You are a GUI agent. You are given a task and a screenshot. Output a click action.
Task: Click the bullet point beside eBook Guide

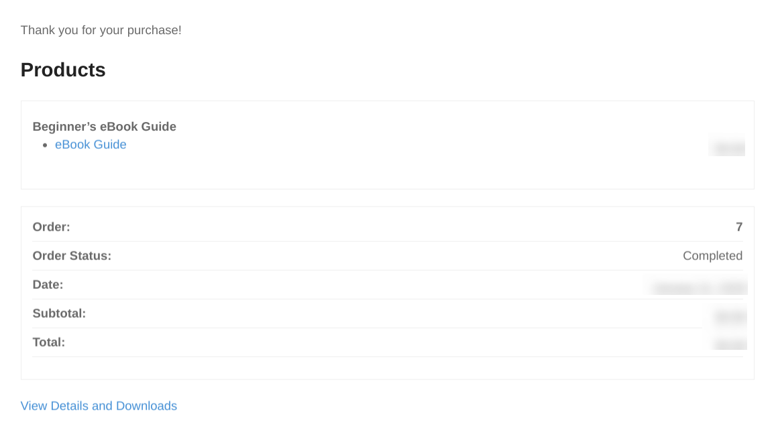[x=45, y=144]
